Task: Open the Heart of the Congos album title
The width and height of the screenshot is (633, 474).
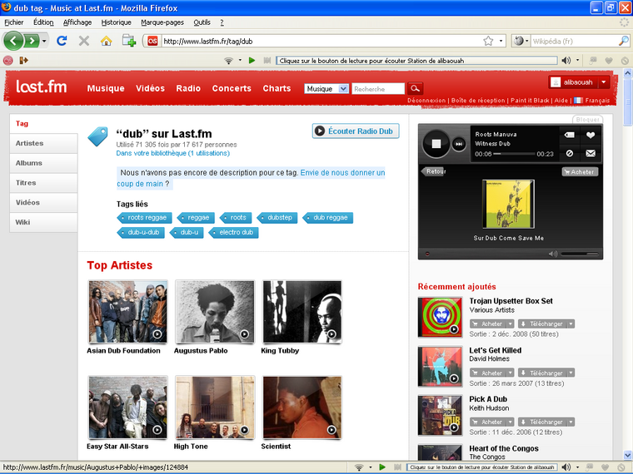Action: click(x=504, y=448)
